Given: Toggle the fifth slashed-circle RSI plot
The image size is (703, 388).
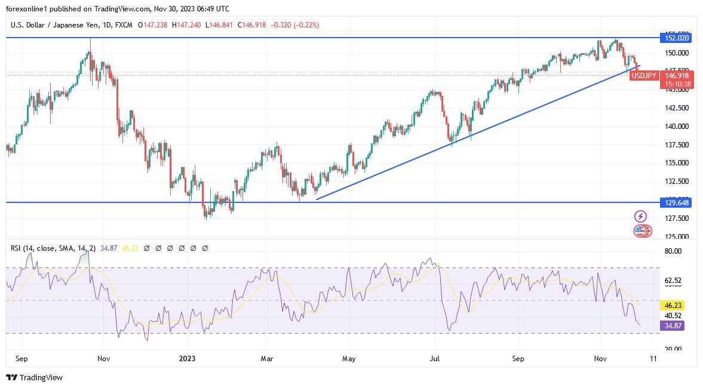Looking at the screenshot, I should pyautogui.click(x=194, y=248).
